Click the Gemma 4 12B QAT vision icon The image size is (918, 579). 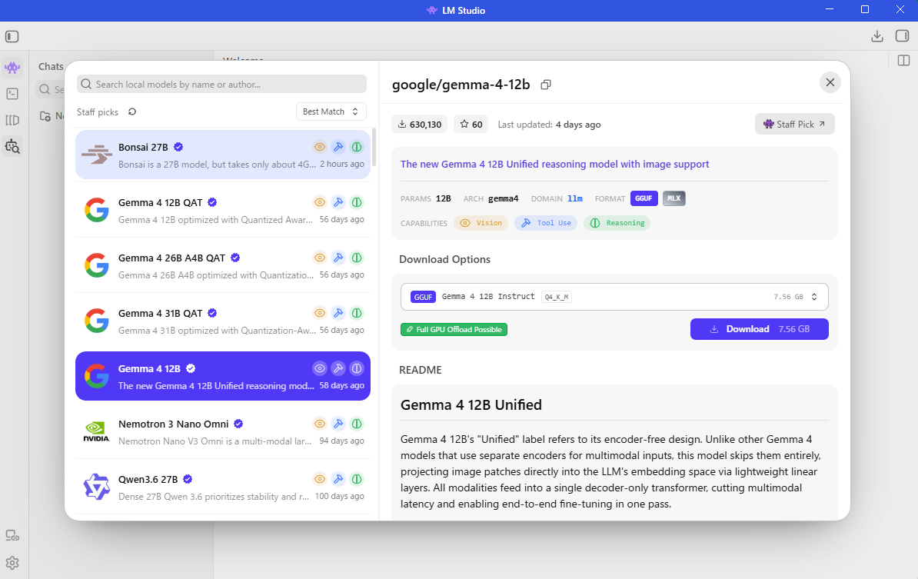[320, 202]
